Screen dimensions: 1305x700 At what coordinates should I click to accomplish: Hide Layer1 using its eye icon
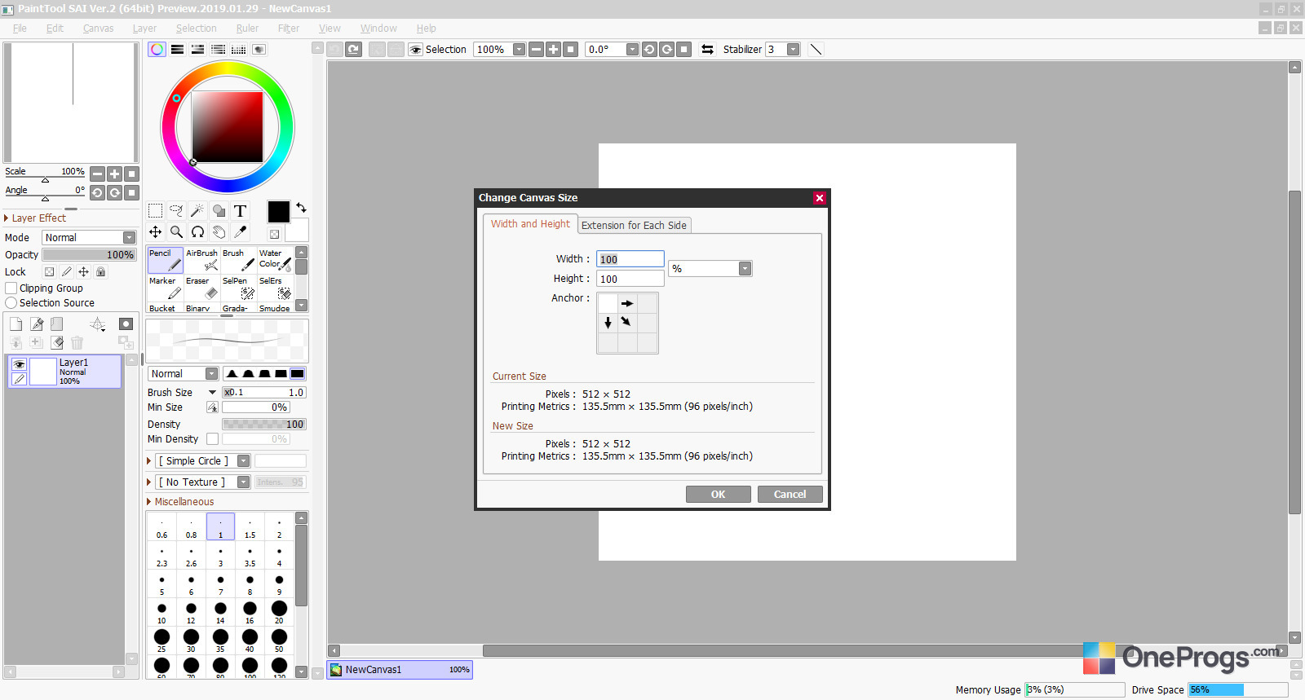[x=20, y=364]
